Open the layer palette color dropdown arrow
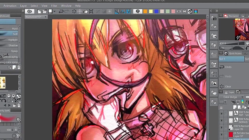 coord(225,102)
